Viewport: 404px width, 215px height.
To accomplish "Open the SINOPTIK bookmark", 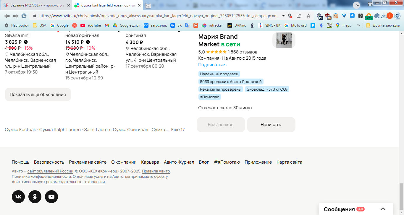I will point(269,25).
